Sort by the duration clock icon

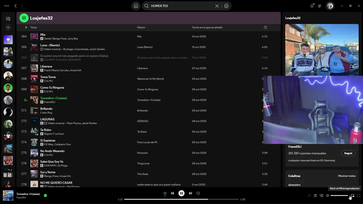point(265,27)
